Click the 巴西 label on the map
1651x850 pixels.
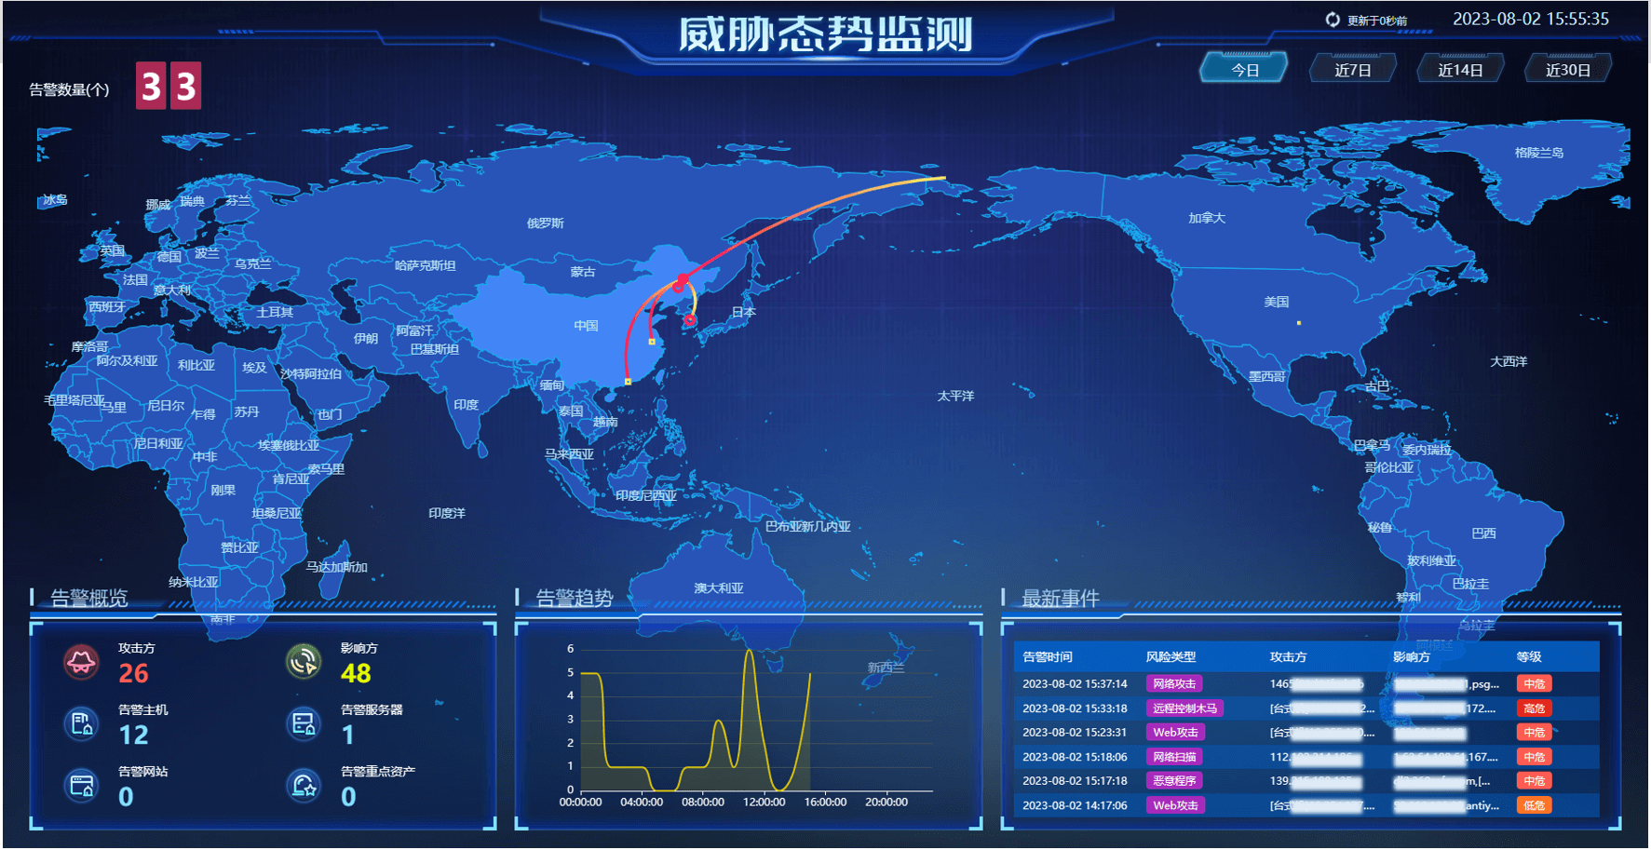tap(1484, 533)
